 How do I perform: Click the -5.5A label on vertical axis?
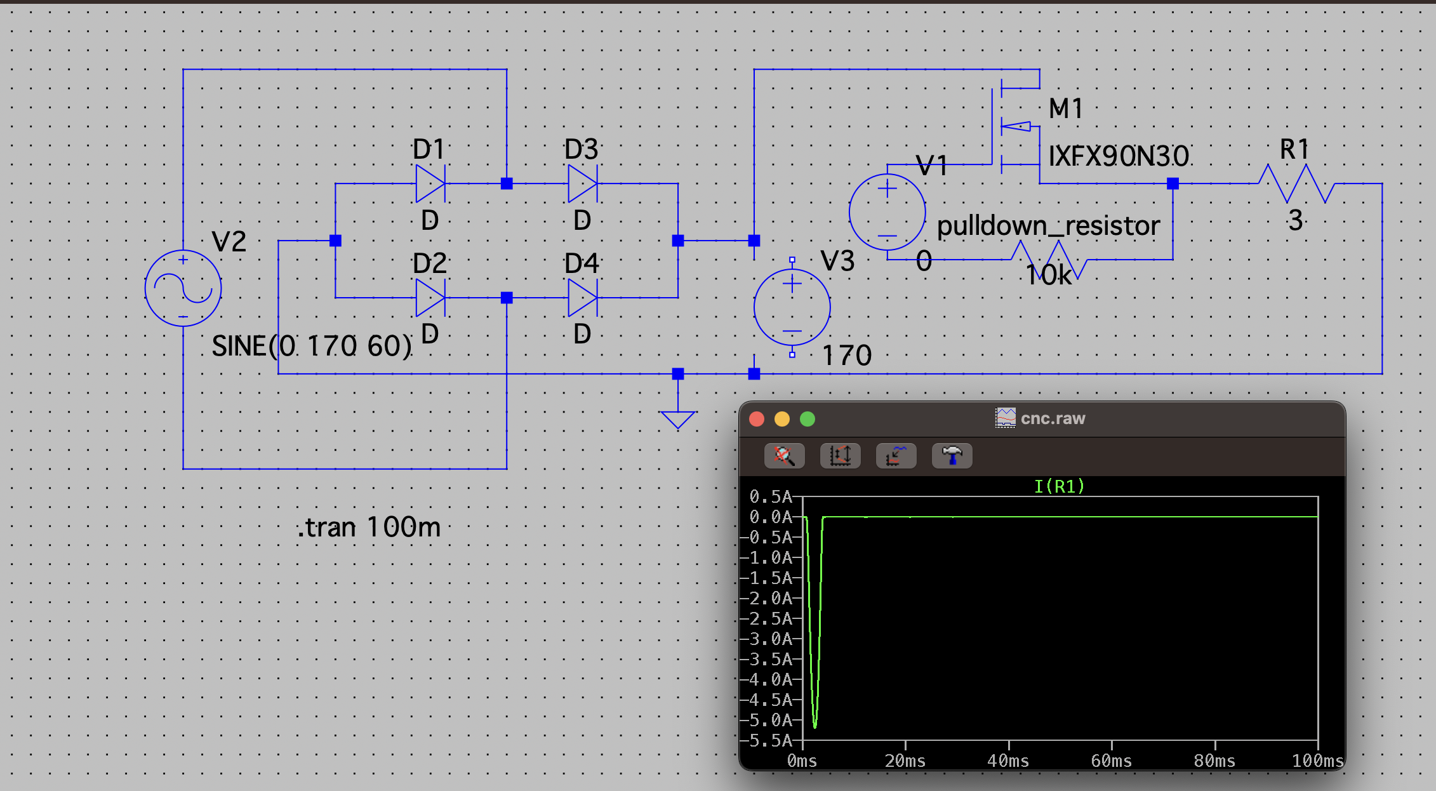pos(767,740)
